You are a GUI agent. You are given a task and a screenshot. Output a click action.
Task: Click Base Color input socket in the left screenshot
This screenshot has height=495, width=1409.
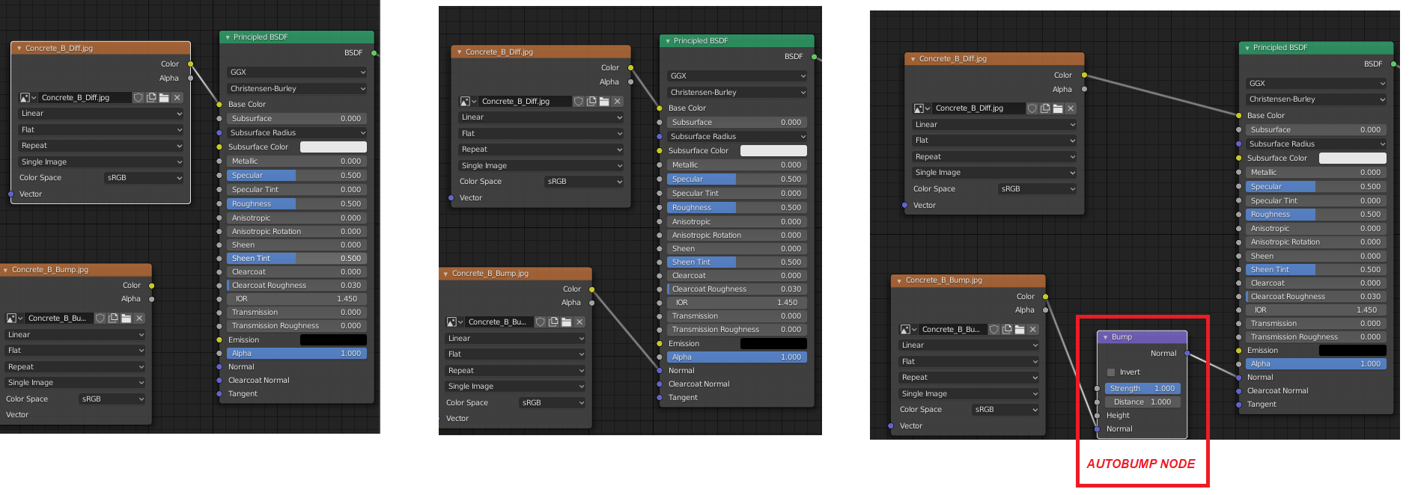point(219,105)
